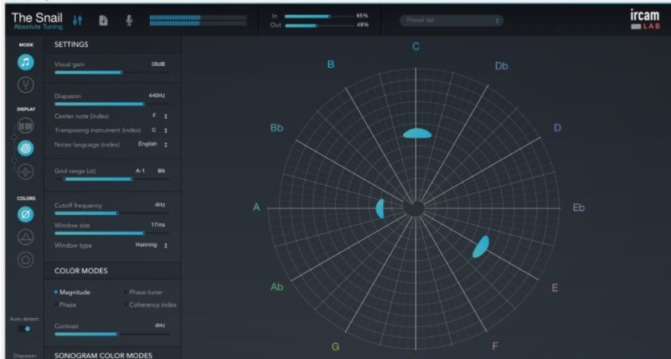Click the Ircam Lab logo
Screen dimensions: 671x359
pos(645,19)
